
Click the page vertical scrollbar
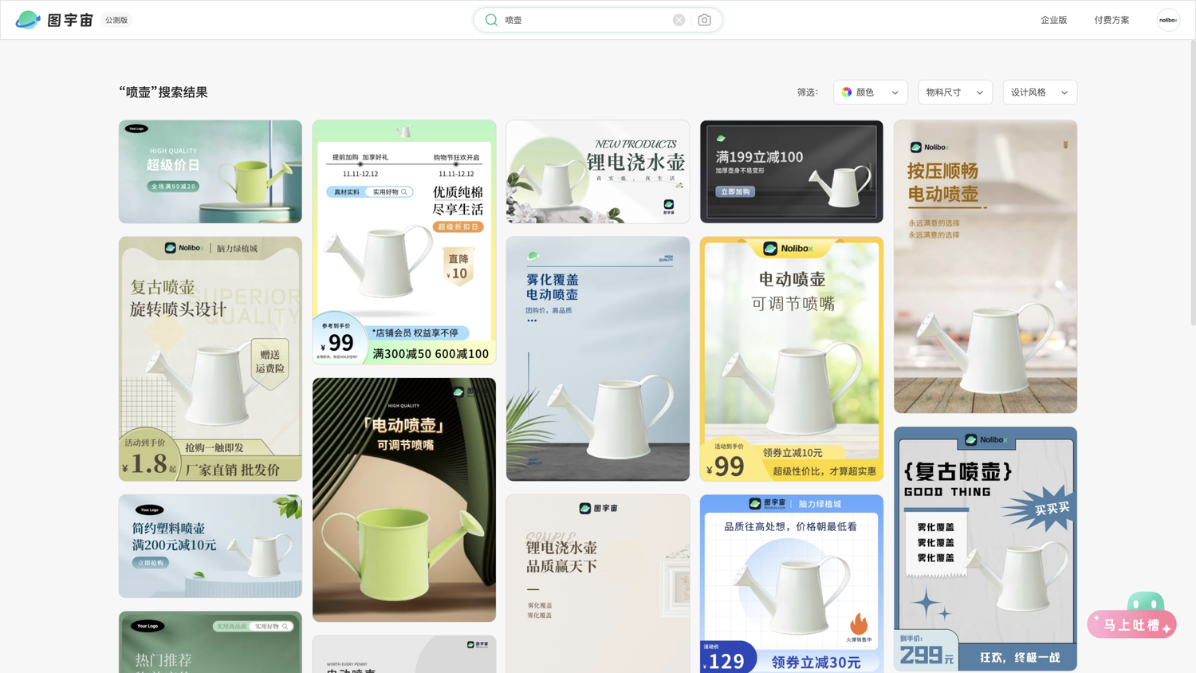[1192, 183]
